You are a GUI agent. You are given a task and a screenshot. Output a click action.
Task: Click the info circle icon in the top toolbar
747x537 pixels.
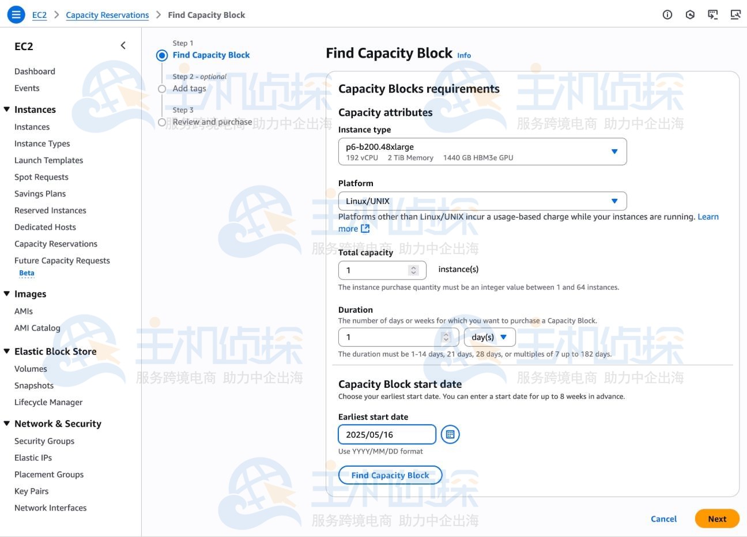[x=667, y=14]
